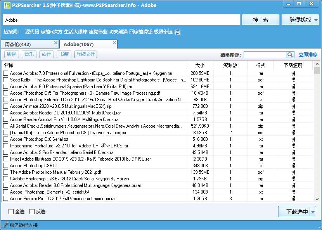This screenshot has height=230, width=322.
Task: Filter results by 软件
Action: click(47, 54)
